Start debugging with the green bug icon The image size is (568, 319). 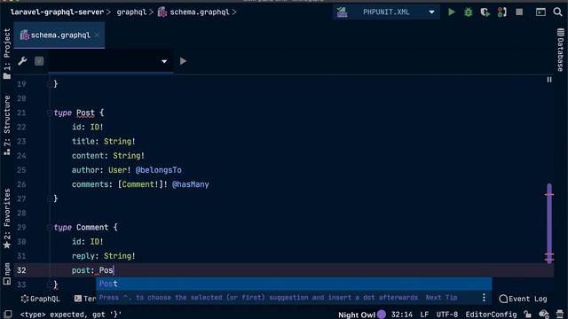(x=468, y=12)
